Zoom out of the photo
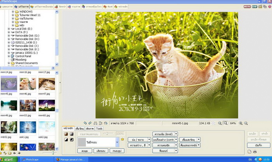 [246, 123]
